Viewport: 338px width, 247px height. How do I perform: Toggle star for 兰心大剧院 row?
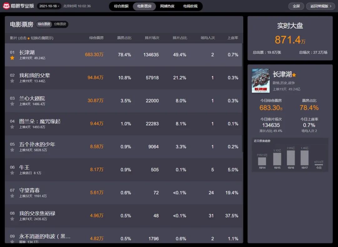[x=12, y=104]
